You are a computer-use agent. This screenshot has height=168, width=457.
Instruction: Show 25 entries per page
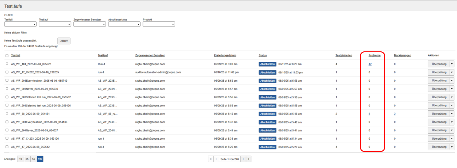(27, 159)
